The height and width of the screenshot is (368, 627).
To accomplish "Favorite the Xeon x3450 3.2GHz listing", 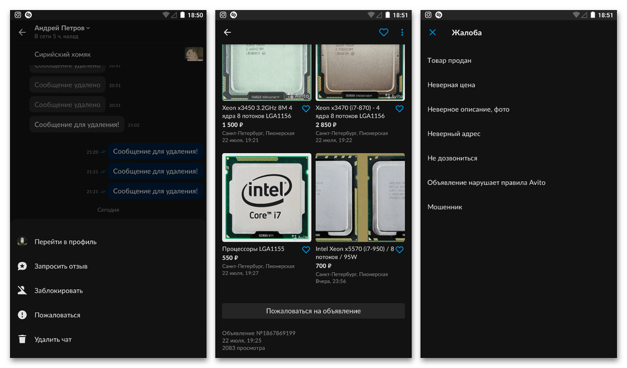I will click(x=306, y=108).
